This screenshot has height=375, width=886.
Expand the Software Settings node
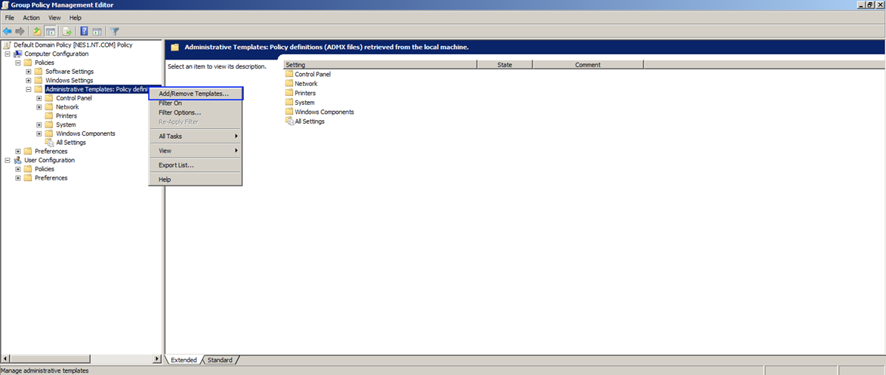click(29, 72)
